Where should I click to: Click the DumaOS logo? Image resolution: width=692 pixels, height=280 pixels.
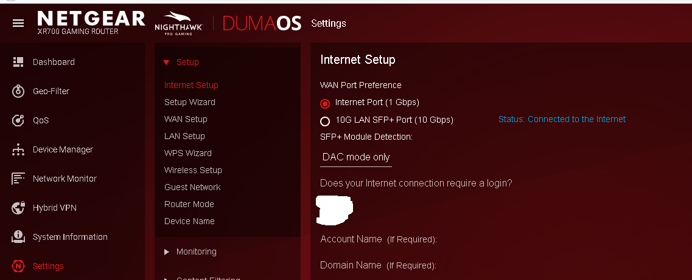click(x=262, y=23)
